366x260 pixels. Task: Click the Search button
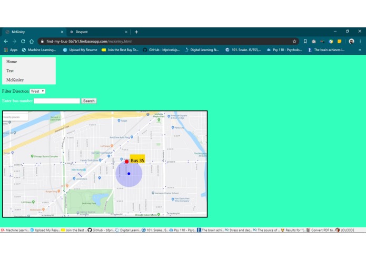(x=89, y=101)
